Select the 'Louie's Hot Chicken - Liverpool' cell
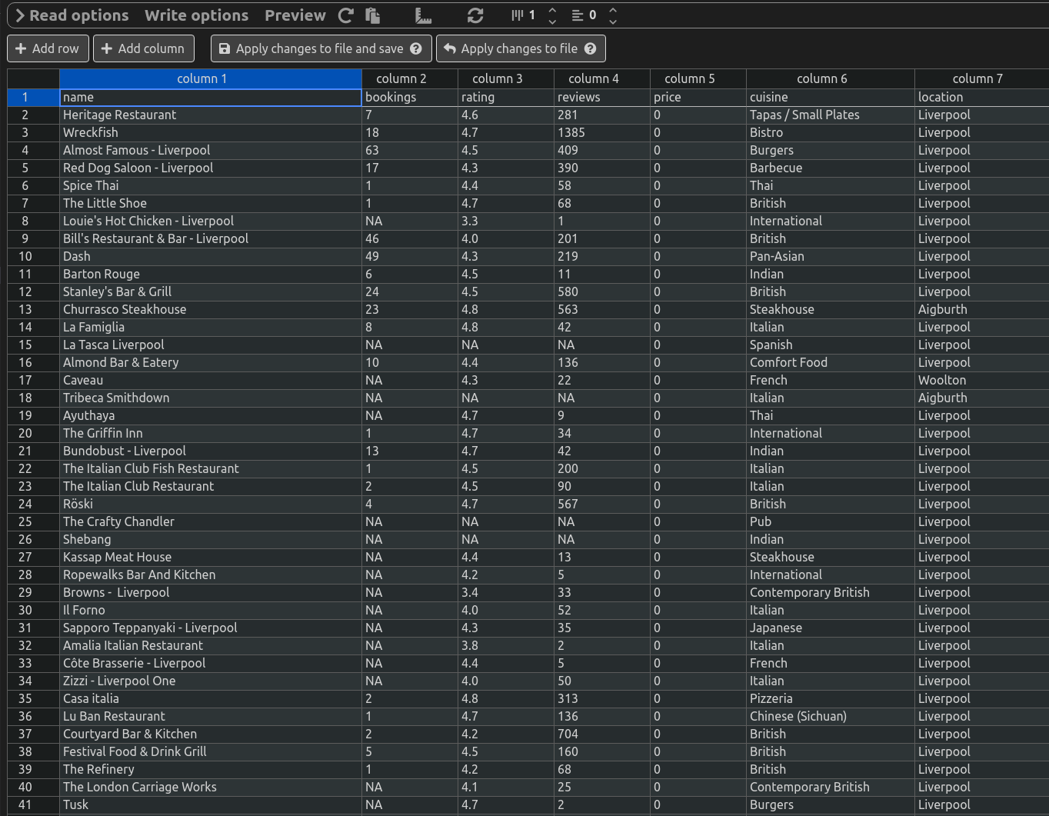Image resolution: width=1049 pixels, height=816 pixels. click(x=211, y=221)
